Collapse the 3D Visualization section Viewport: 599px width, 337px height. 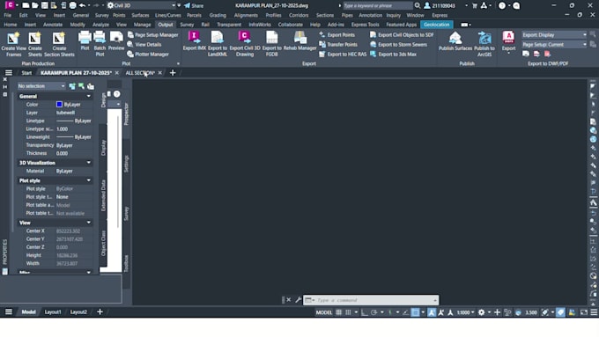[89, 163]
